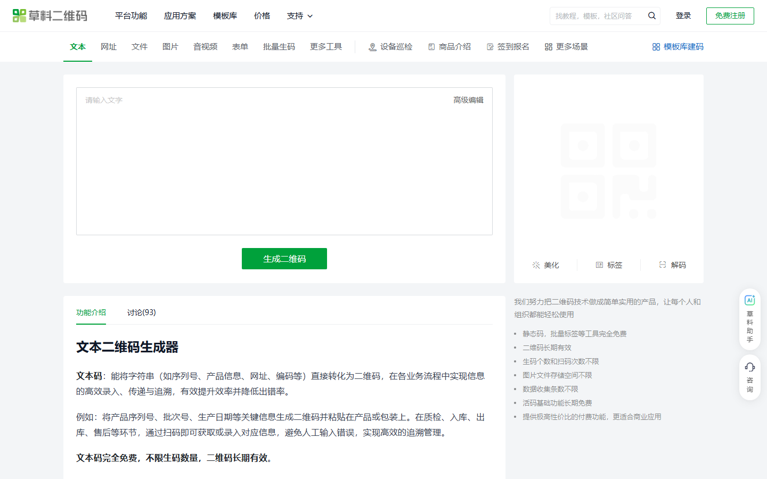
Task: Click the 美化 beautify option
Action: [x=545, y=265]
